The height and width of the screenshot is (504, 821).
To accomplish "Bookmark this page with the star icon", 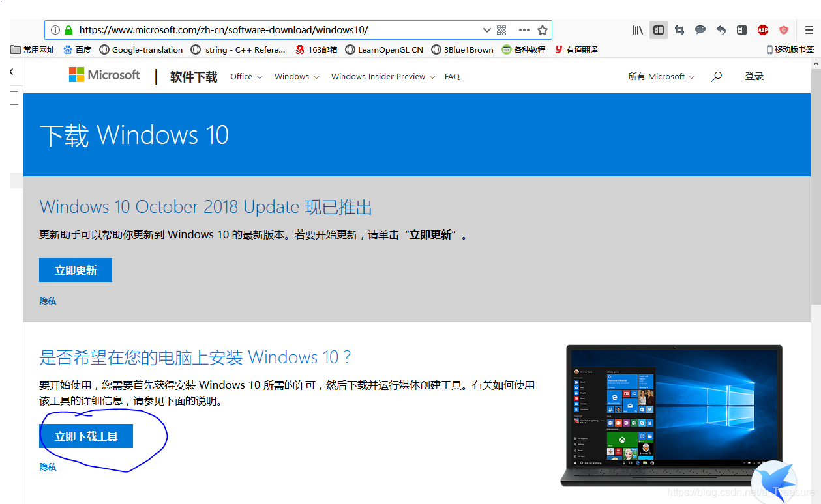I will [x=542, y=30].
